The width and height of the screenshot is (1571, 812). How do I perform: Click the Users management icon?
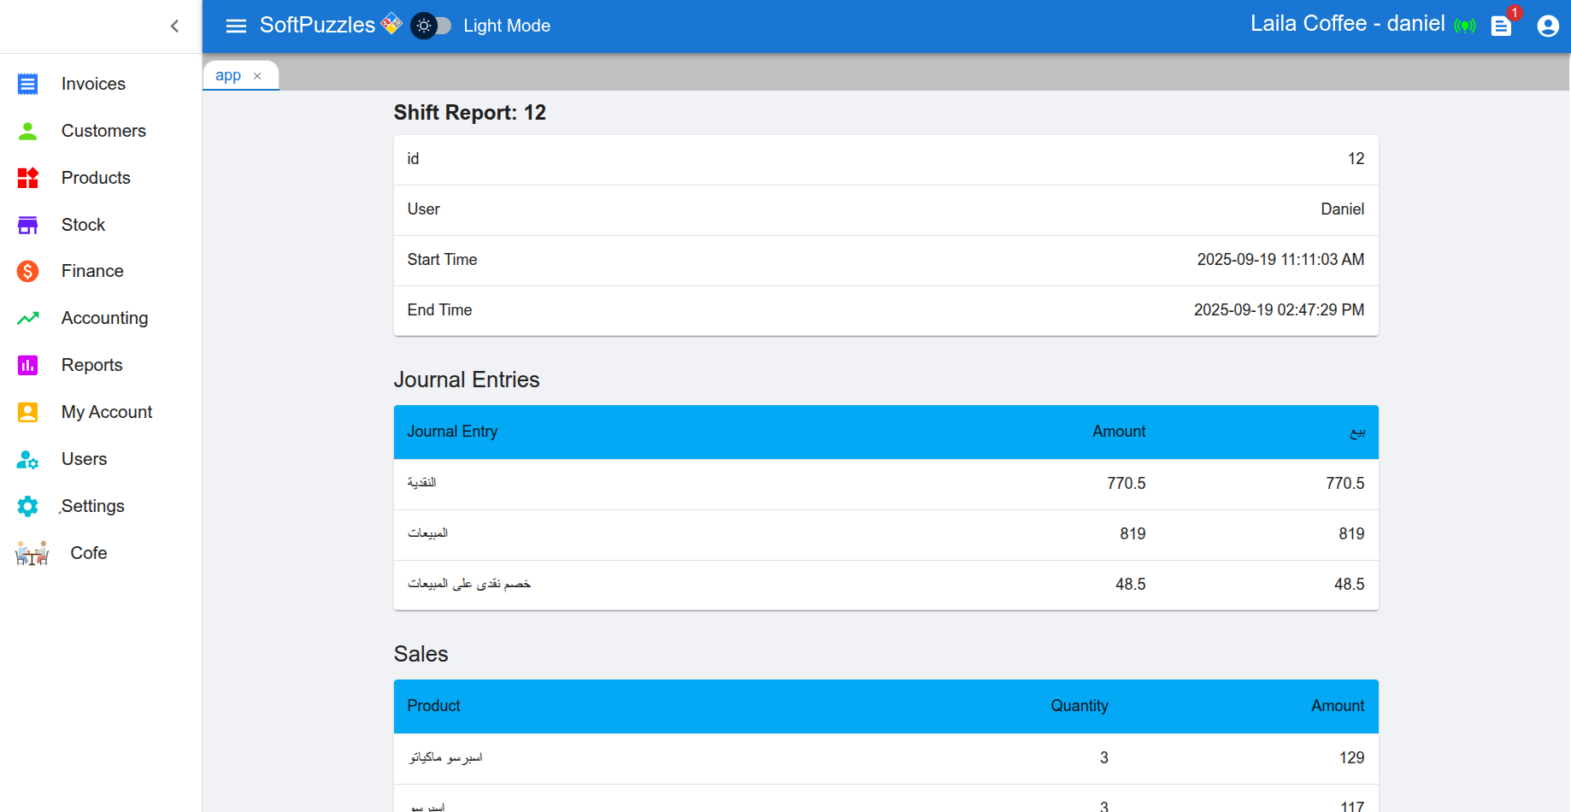point(27,459)
